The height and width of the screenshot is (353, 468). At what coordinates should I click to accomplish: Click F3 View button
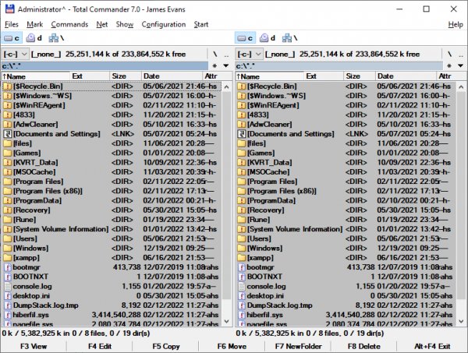coord(34,347)
